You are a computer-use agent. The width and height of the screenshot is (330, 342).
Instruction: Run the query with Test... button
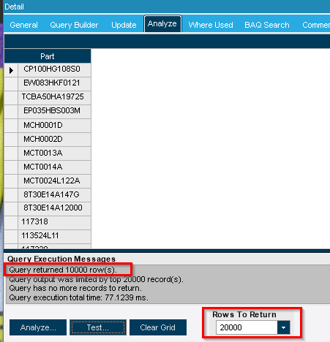click(x=98, y=327)
